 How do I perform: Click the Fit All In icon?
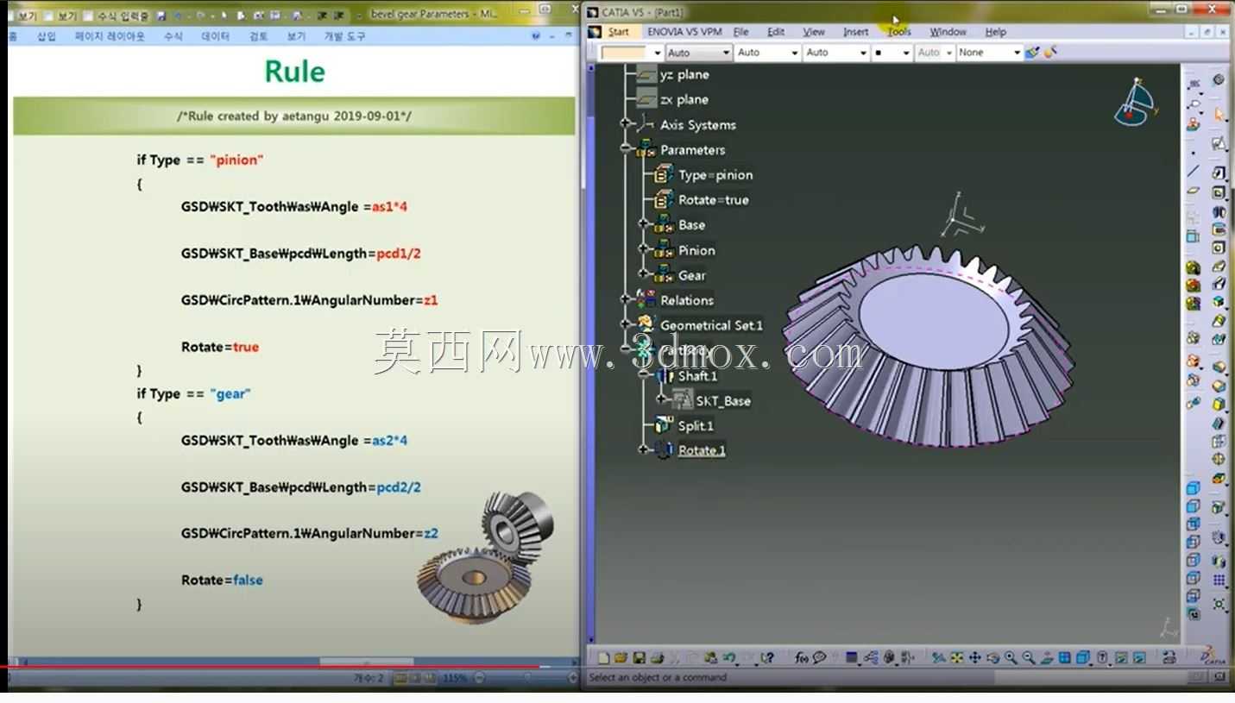tap(957, 658)
